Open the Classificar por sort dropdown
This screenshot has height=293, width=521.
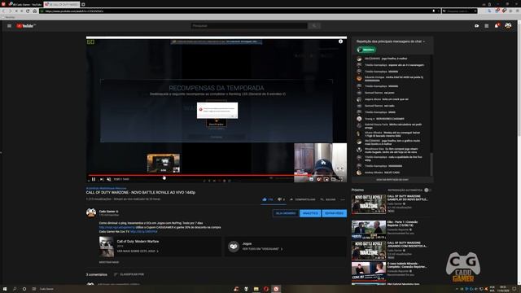click(129, 275)
